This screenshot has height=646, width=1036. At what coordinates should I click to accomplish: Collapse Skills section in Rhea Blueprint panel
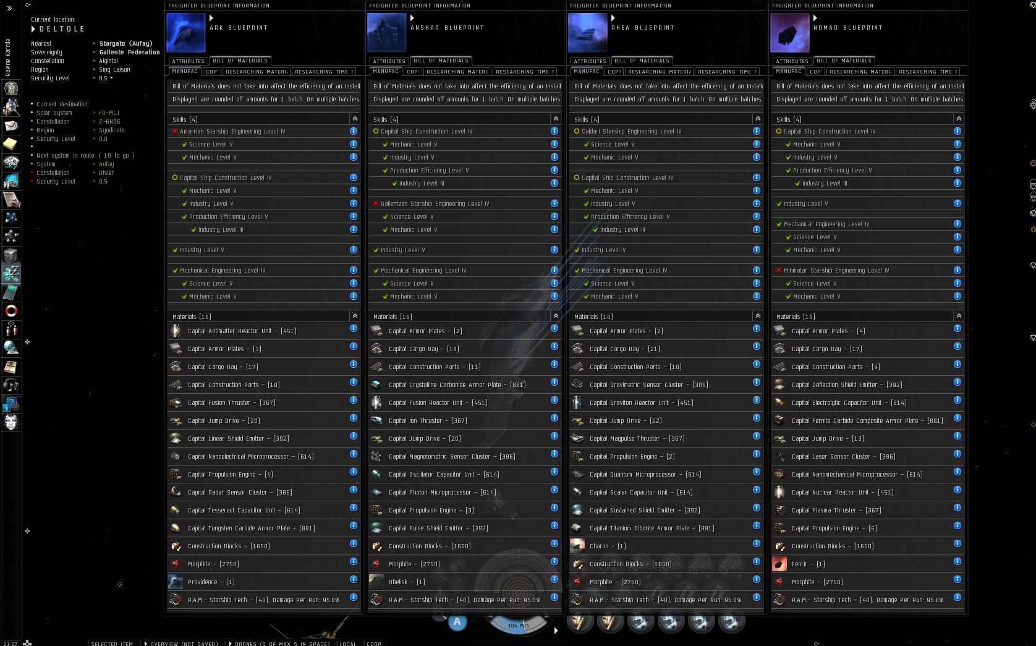click(758, 119)
